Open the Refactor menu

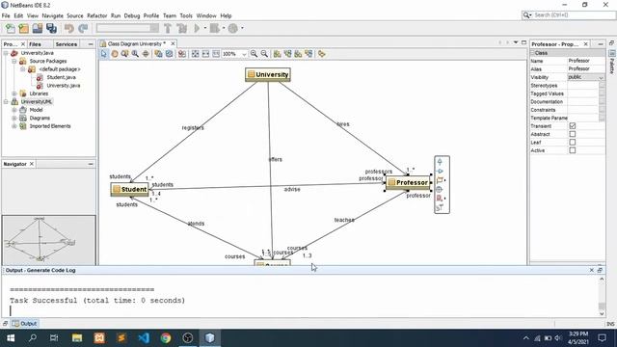[x=96, y=15]
